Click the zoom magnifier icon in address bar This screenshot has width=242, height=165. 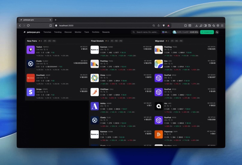[154, 25]
